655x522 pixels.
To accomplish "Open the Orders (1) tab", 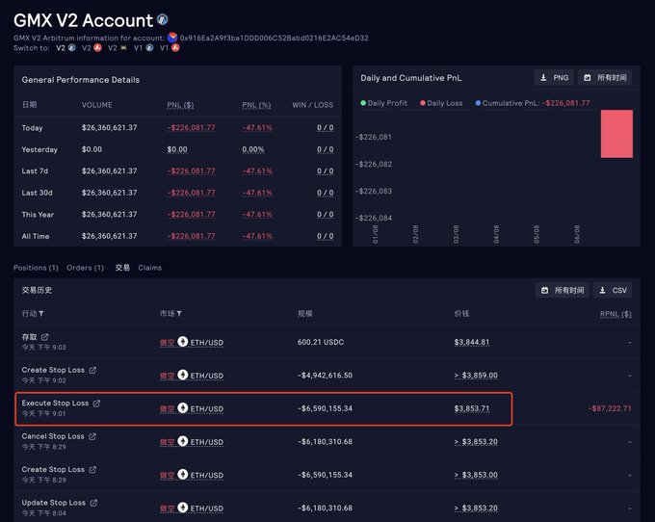I will tap(85, 268).
